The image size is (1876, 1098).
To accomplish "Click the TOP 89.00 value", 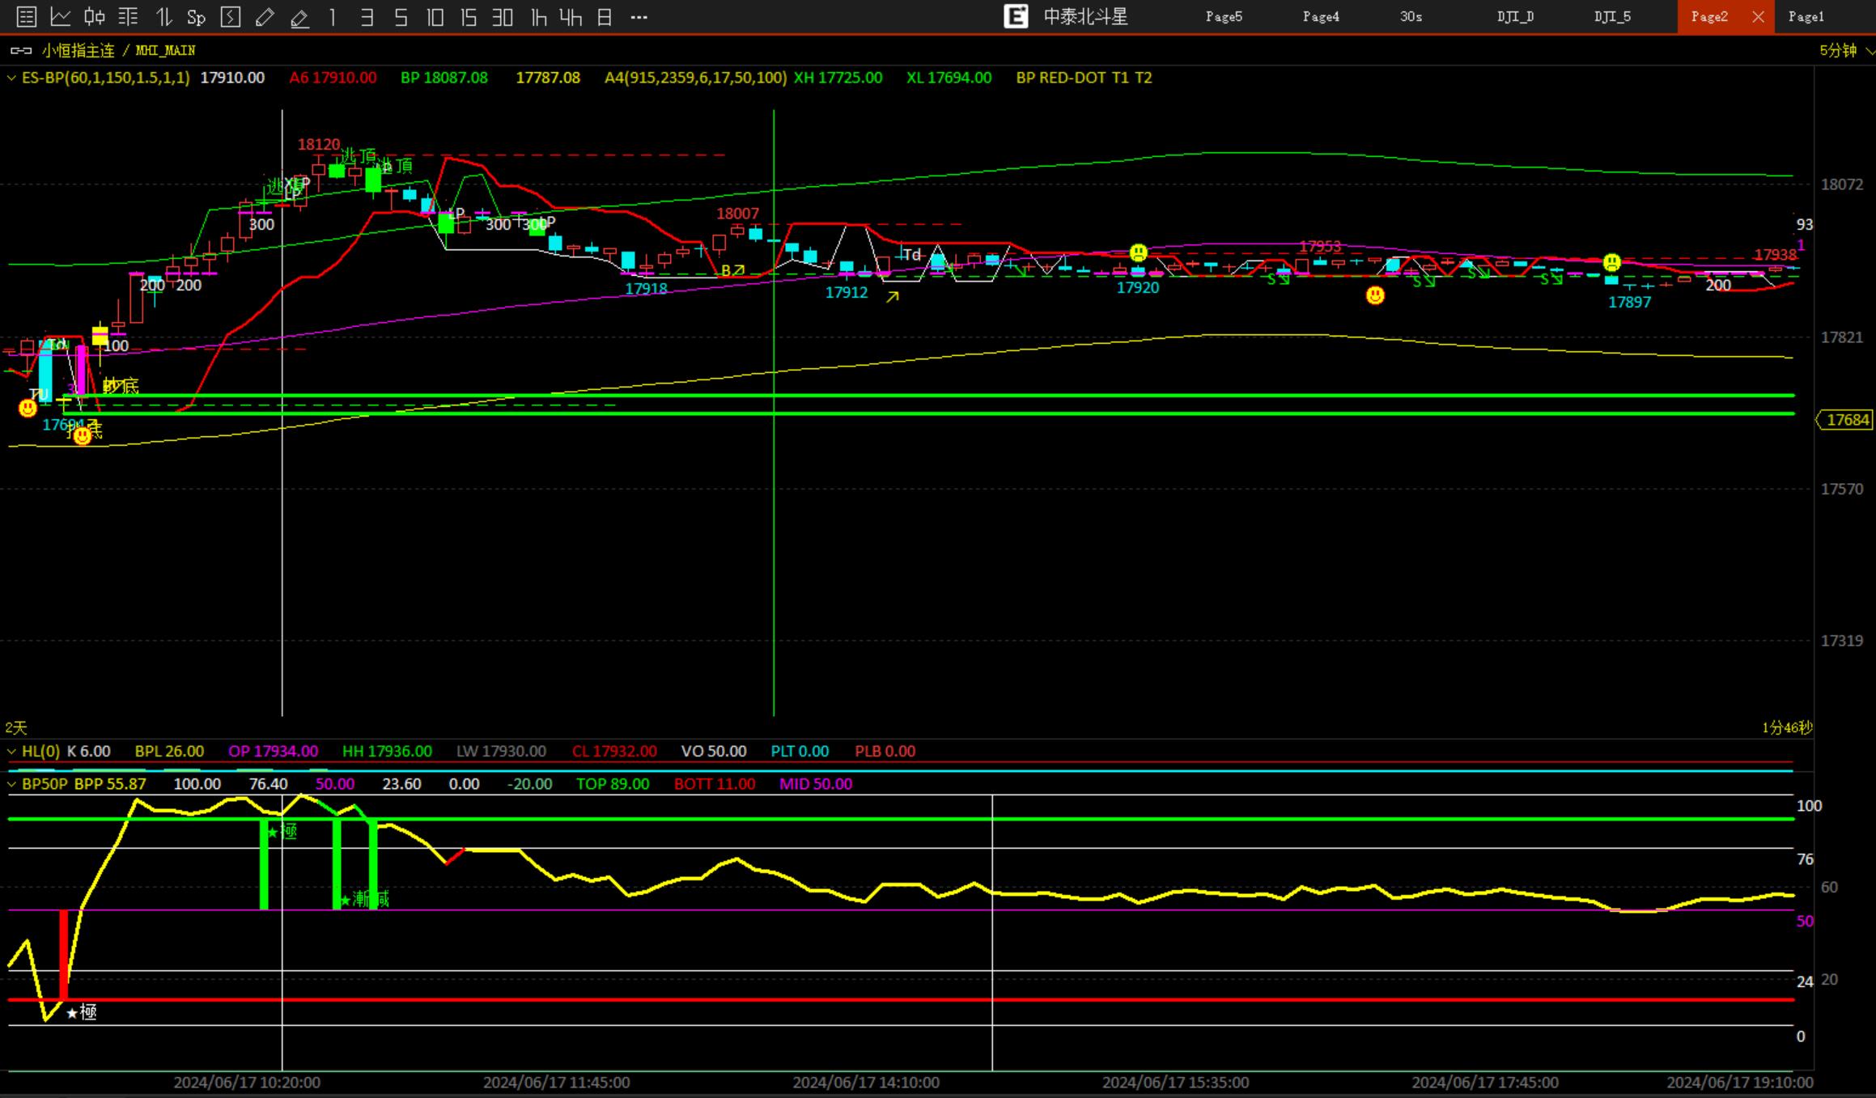I will (x=613, y=784).
